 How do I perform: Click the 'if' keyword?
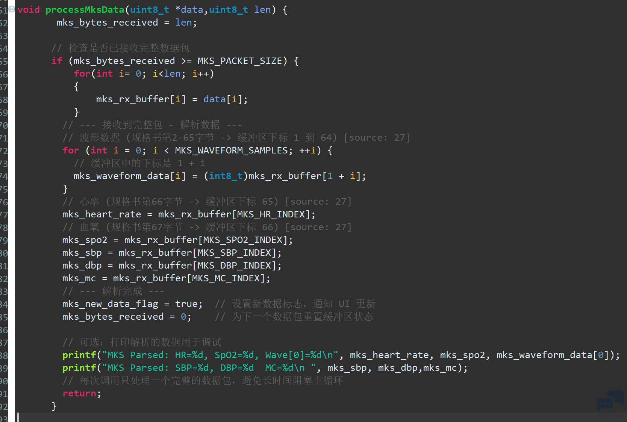(x=57, y=61)
